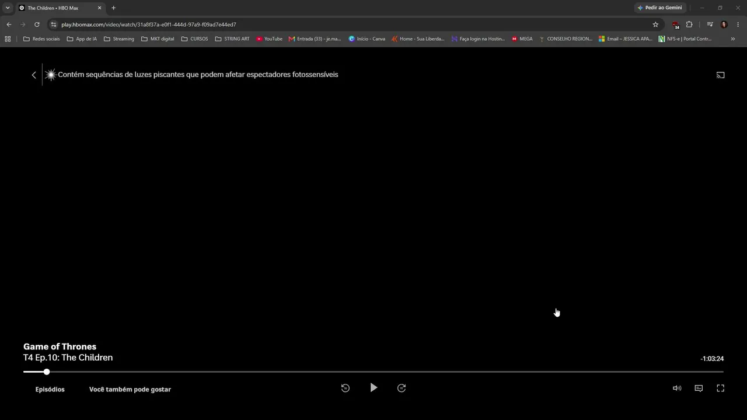
Task: Open the CURSOS bookmark folder
Action: 194,39
